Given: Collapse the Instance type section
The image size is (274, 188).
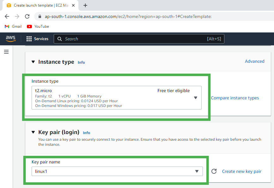Looking at the screenshot, I should pos(33,62).
